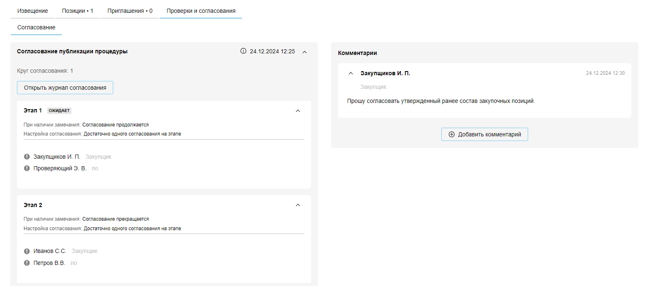Click the comment text about закупочных позиций

tap(440, 101)
